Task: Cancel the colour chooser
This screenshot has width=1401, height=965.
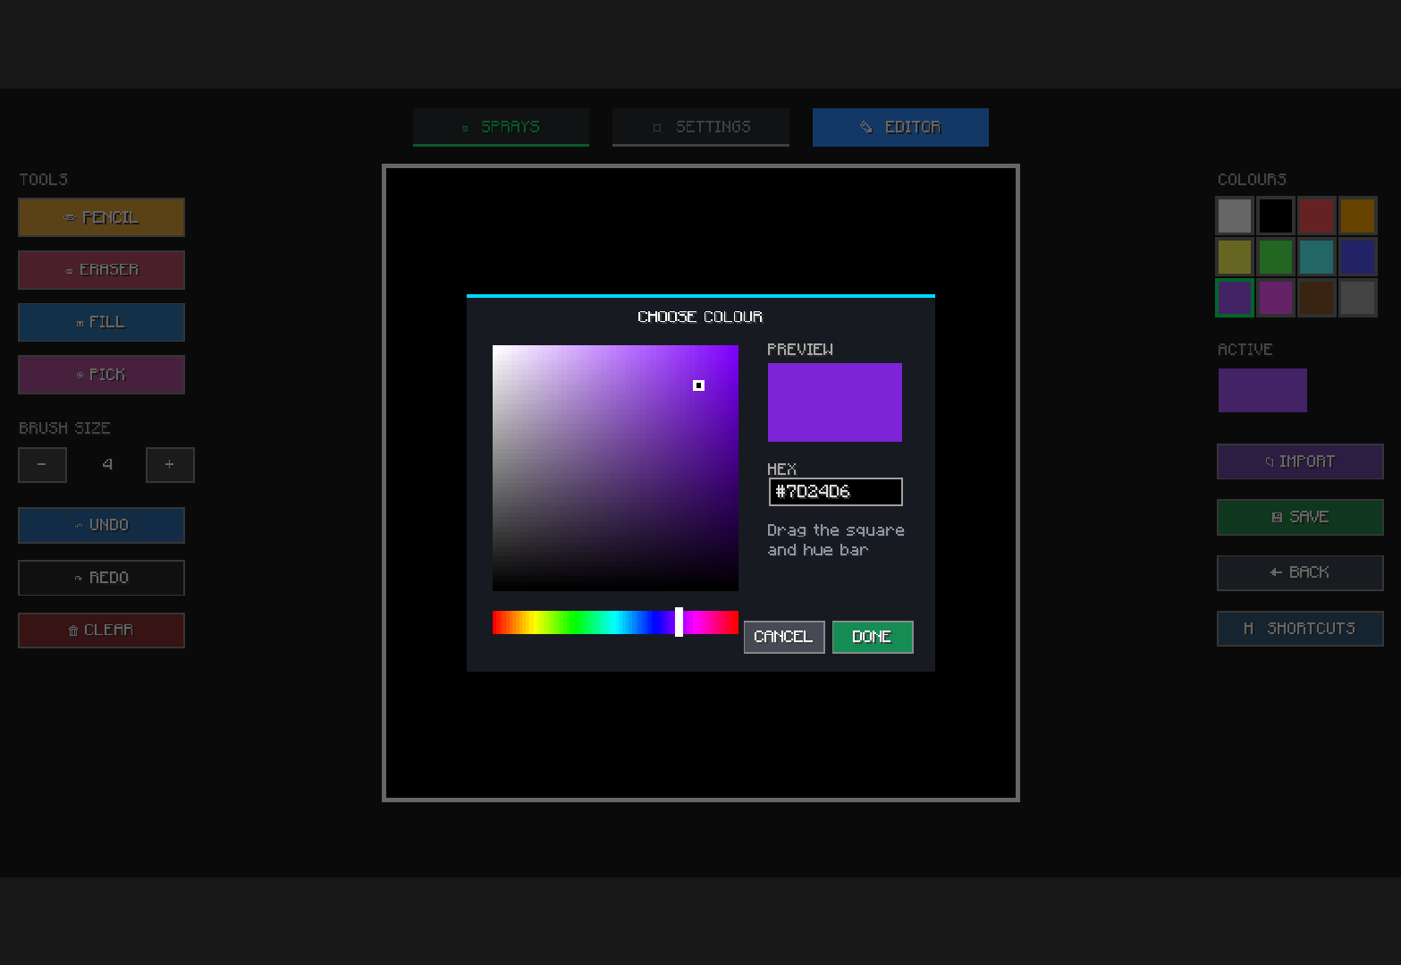Action: (x=784, y=637)
